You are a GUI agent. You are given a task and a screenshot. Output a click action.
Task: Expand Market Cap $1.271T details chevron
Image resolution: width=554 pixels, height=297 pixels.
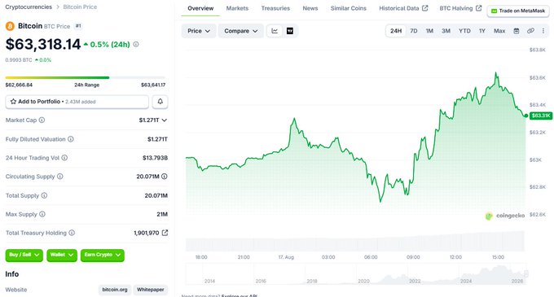(165, 120)
